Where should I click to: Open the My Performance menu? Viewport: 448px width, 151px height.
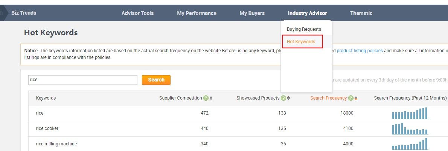[x=197, y=13]
